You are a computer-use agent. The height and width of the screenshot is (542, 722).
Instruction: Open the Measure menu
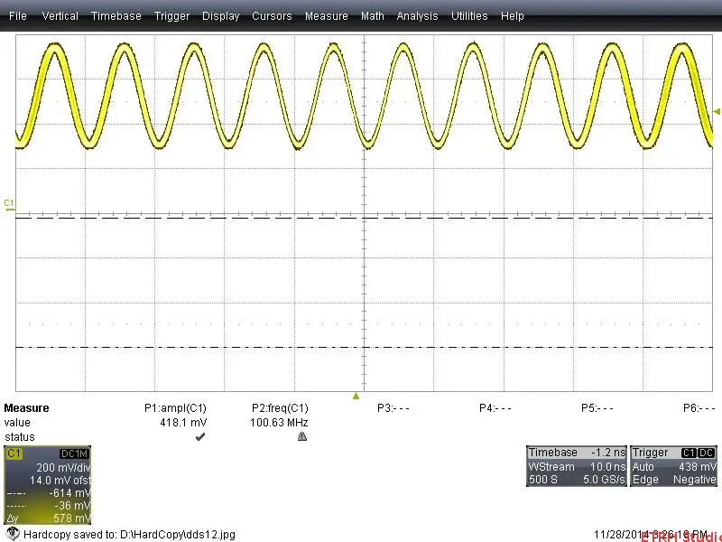(327, 15)
